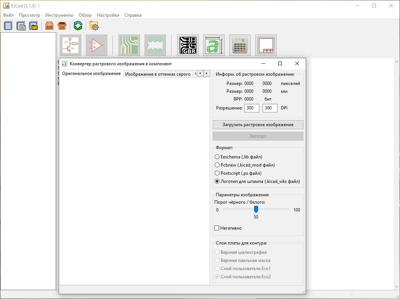The height and width of the screenshot is (299, 400).
Task: Launch the Pcbnew board layout editor icon
Action: click(129, 45)
